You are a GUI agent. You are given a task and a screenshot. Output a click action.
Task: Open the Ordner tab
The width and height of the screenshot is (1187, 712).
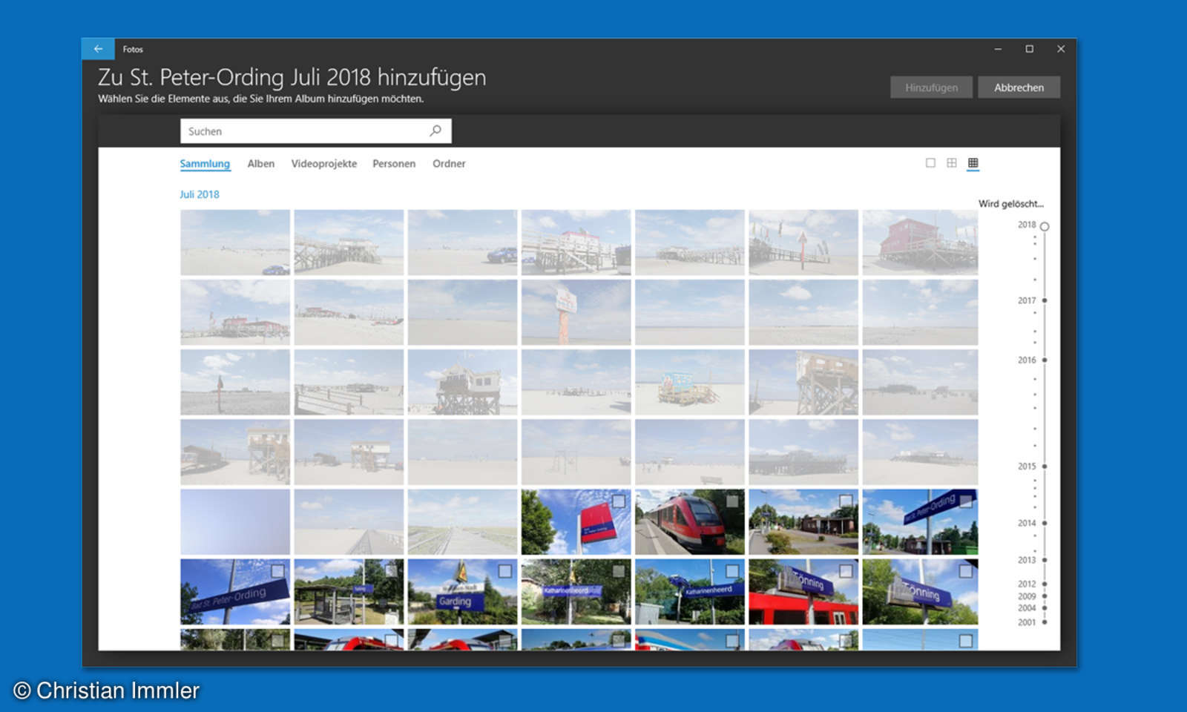pyautogui.click(x=449, y=164)
